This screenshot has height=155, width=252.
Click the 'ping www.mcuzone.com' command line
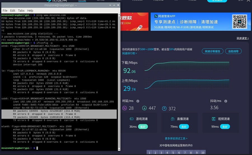pos(34,15)
